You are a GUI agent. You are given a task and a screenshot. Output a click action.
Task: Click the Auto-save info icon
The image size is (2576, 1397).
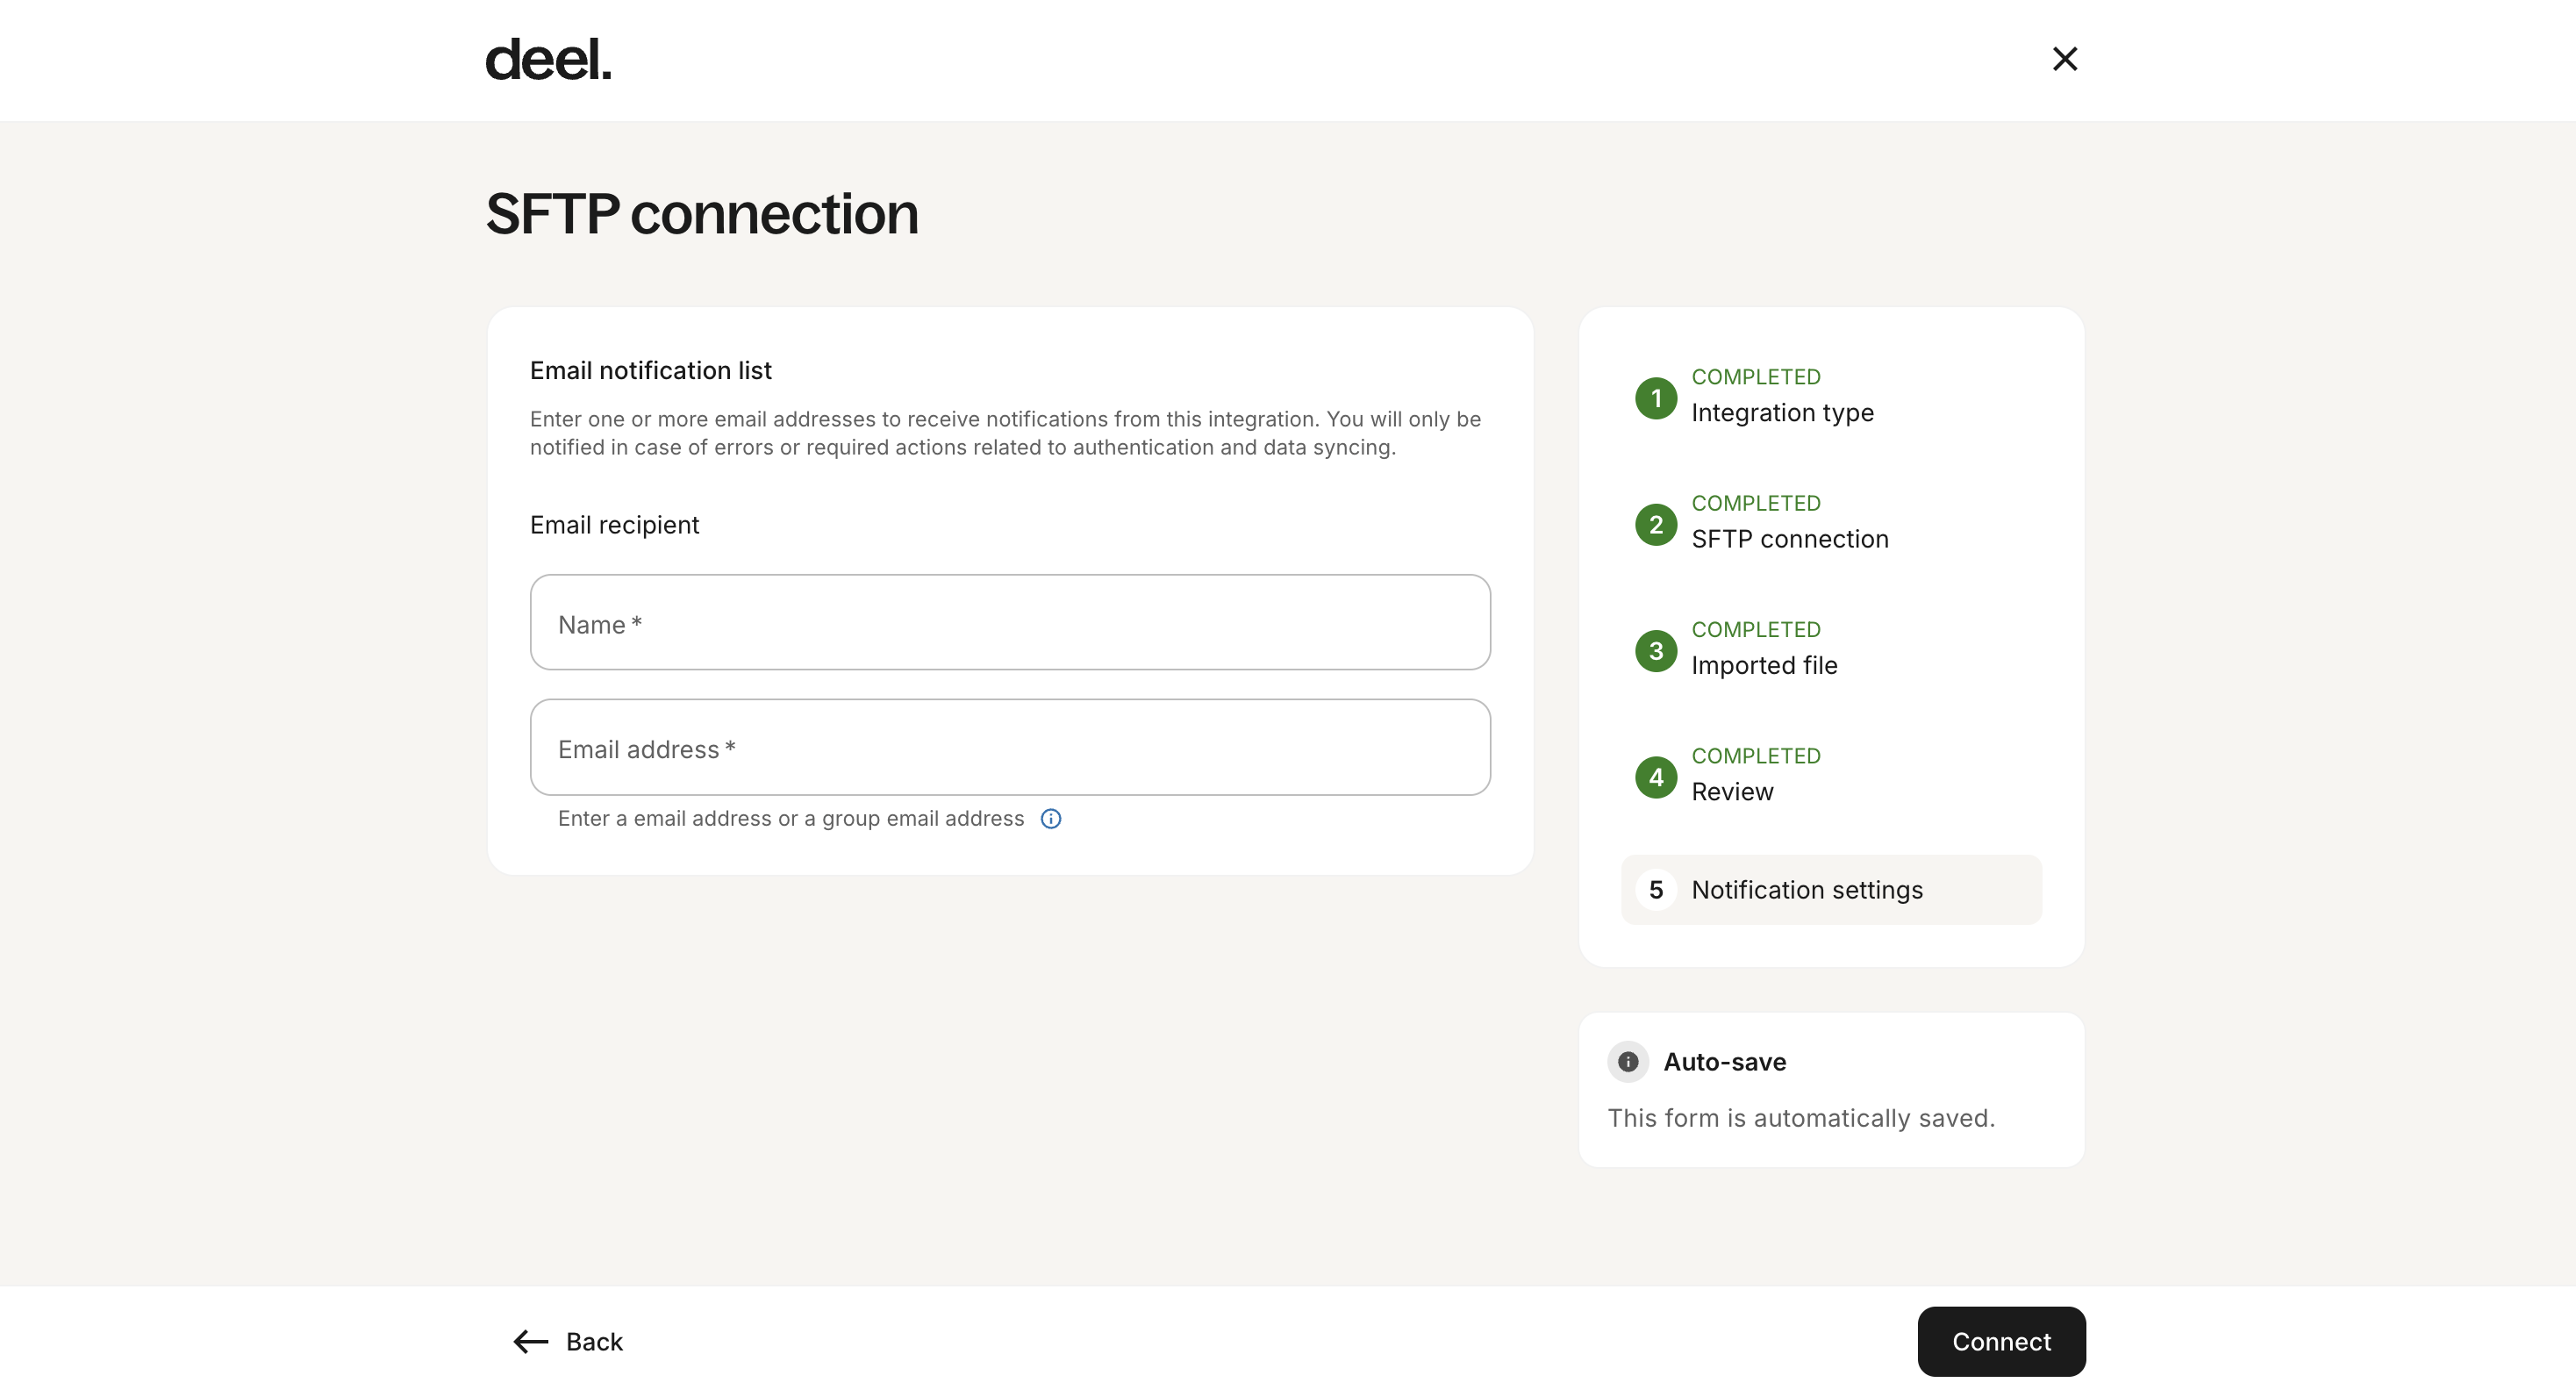(x=1628, y=1062)
